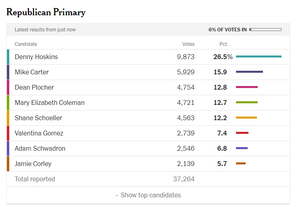Click Mike Carter purple color marker

click(x=8, y=72)
